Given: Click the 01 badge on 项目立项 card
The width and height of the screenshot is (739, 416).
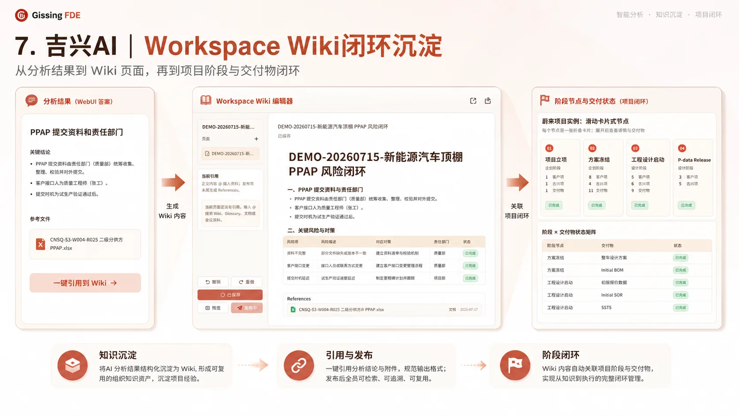Looking at the screenshot, I should [x=549, y=148].
